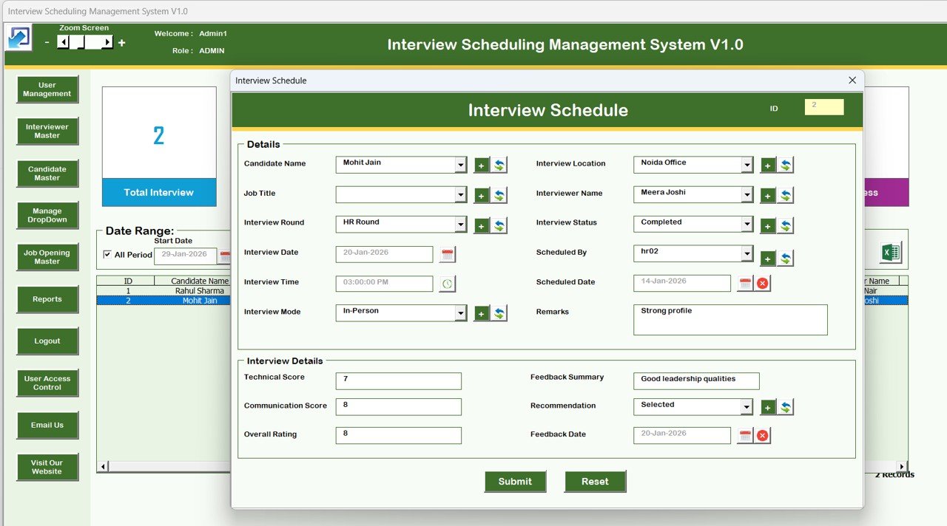This screenshot has width=947, height=526.
Task: Open the Interview Mode dropdown
Action: click(460, 312)
